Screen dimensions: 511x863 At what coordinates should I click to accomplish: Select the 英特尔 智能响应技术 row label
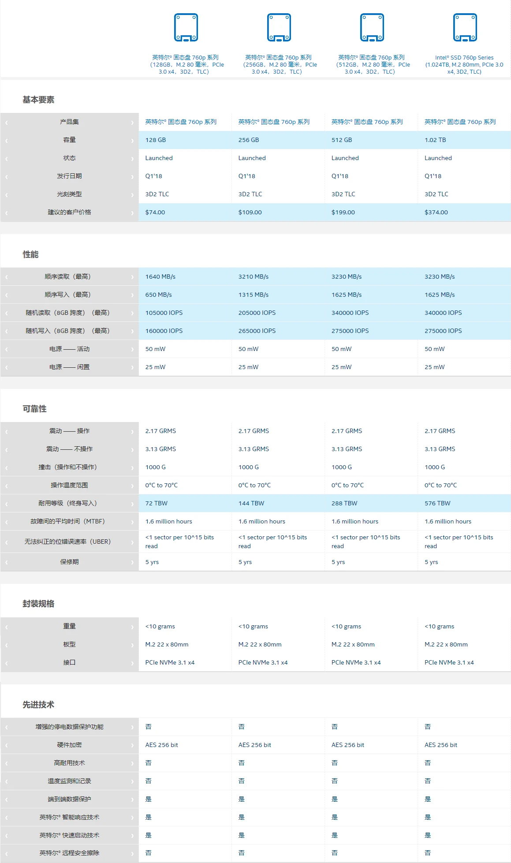69,817
